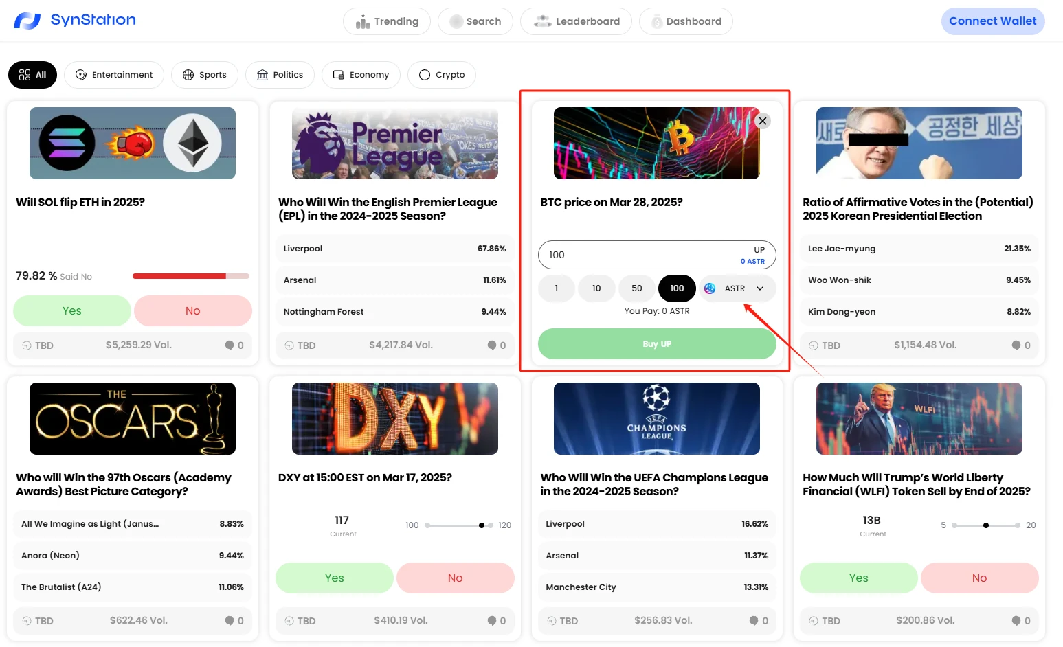The width and height of the screenshot is (1063, 647).
Task: Select Anora (Neon) option
Action: tap(133, 556)
